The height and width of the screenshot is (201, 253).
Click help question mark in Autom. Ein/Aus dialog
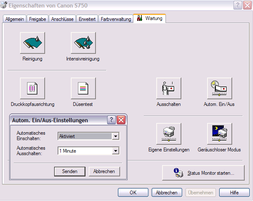point(111,120)
